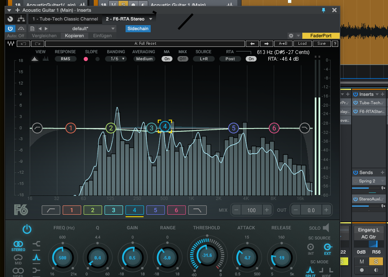Open plugin settings gear icon

(x=291, y=36)
